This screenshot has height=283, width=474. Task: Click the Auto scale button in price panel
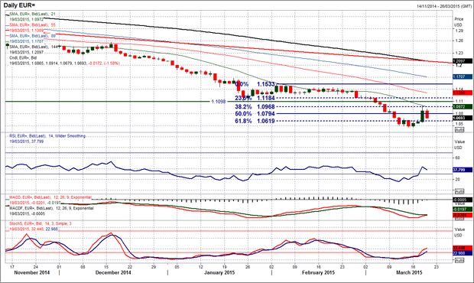(x=459, y=130)
